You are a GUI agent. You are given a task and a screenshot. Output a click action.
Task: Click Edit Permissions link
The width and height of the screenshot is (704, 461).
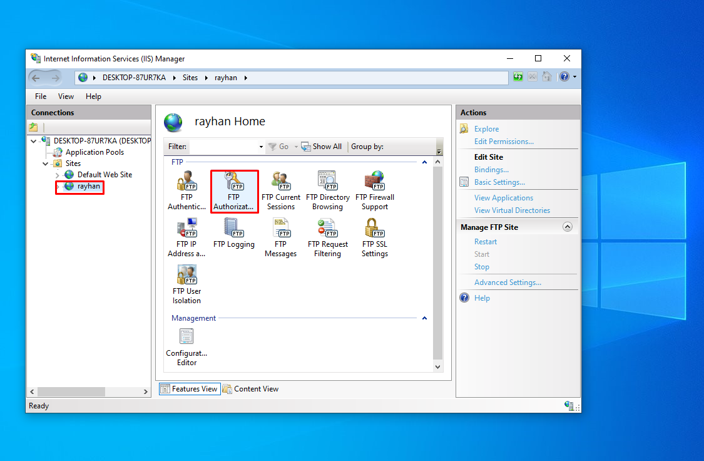point(504,142)
